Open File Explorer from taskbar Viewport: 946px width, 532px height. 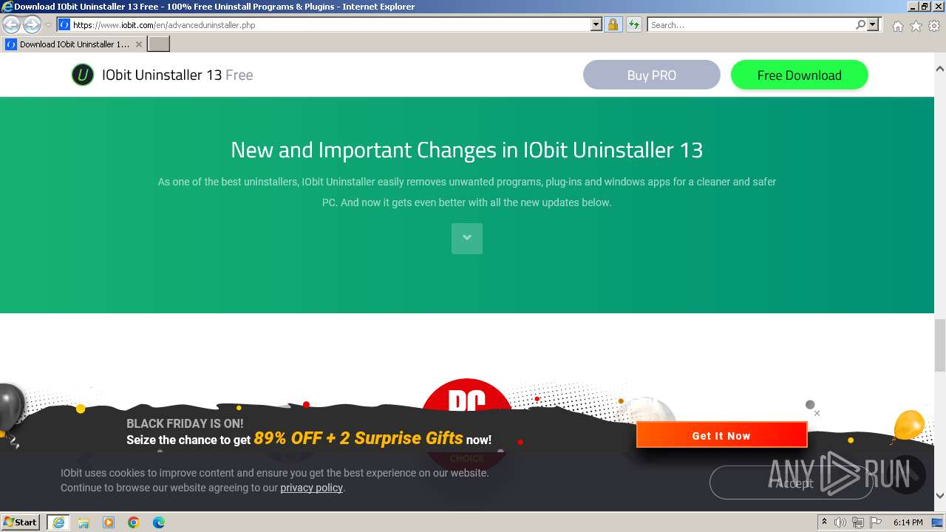(84, 522)
